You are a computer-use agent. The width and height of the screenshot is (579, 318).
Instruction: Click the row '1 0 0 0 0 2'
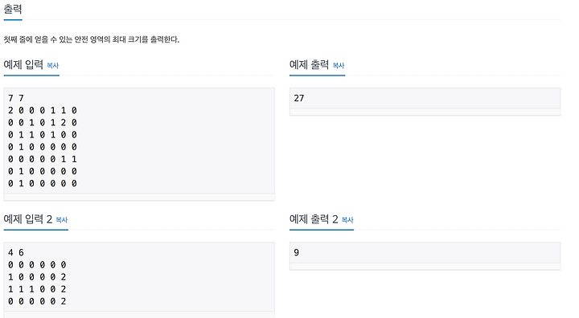[37, 277]
